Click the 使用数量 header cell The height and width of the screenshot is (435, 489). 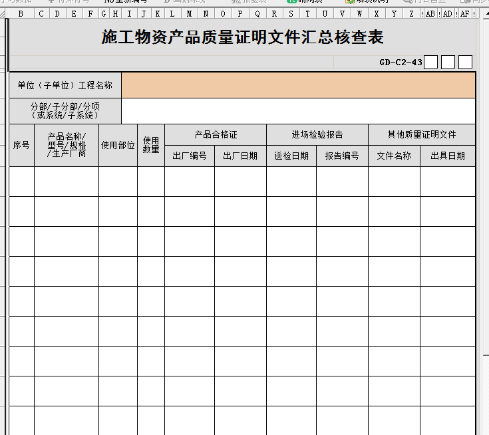(x=151, y=145)
